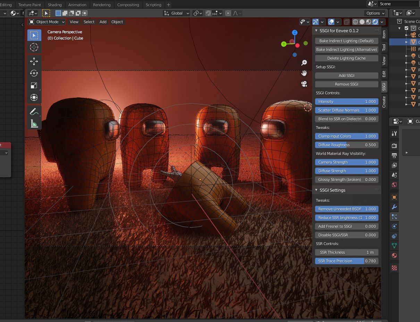Viewport: 420px width, 322px height.
Task: Open Tool properties tab (wrench-screwdriver icon)
Action: pyautogui.click(x=394, y=133)
